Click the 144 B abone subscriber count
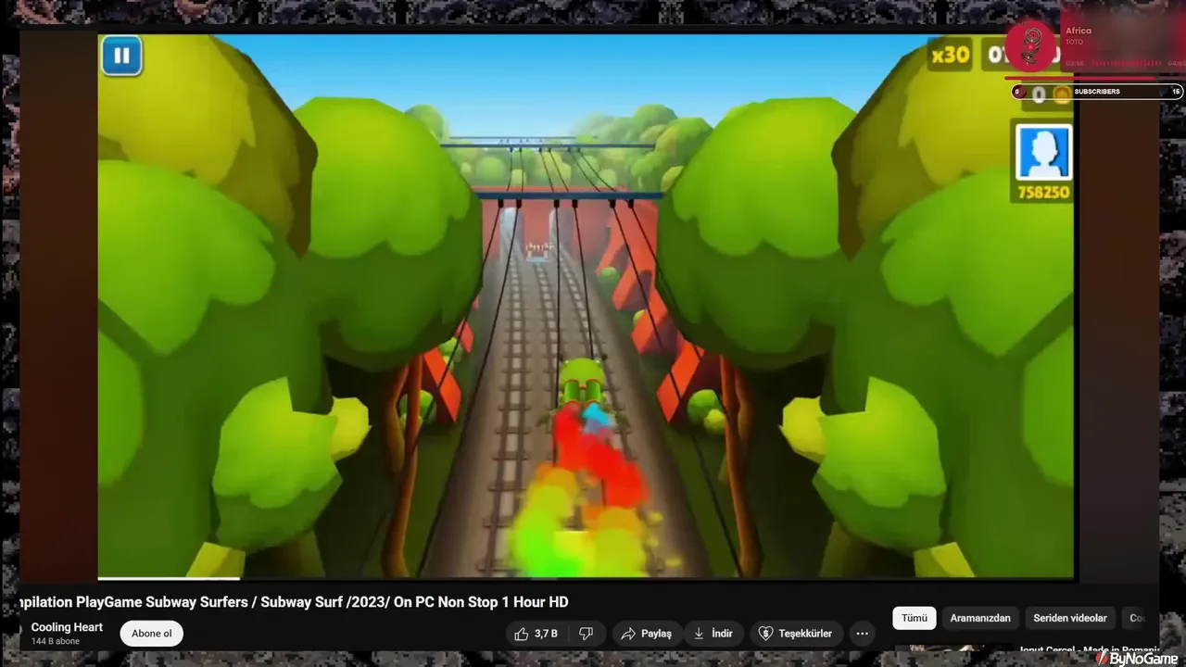The height and width of the screenshot is (667, 1186). point(56,641)
